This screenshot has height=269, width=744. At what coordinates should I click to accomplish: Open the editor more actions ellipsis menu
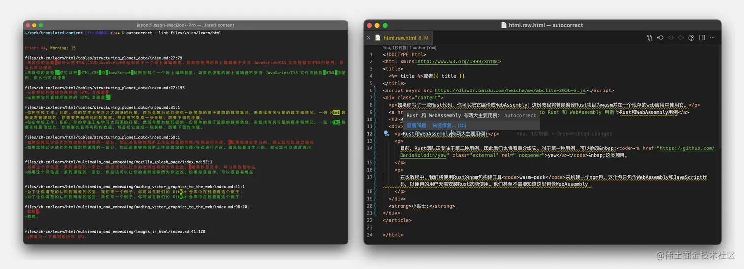(x=713, y=38)
